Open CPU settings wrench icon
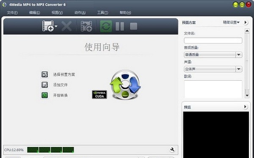 tap(172, 150)
